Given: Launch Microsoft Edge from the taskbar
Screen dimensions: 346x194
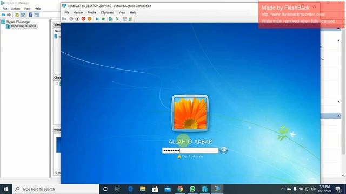Looking at the screenshot, I should click(130, 189).
